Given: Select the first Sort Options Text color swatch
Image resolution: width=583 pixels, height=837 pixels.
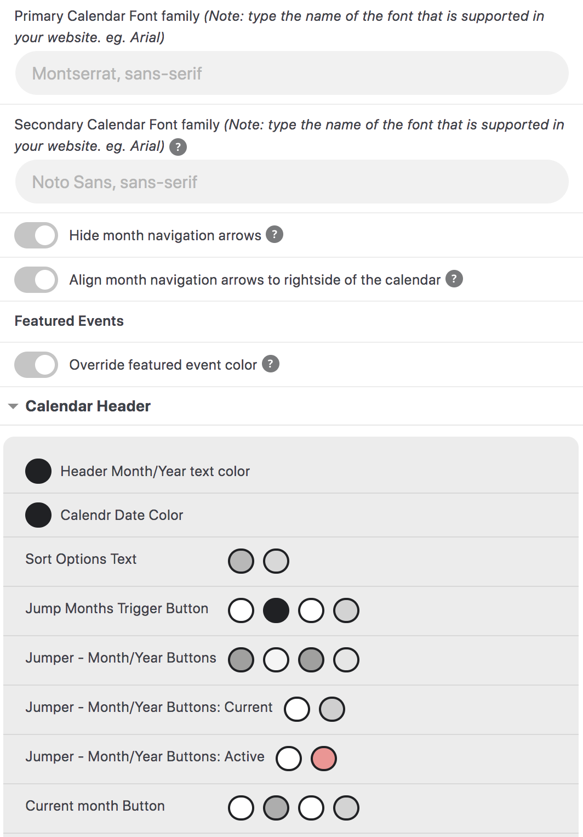Looking at the screenshot, I should pyautogui.click(x=241, y=561).
